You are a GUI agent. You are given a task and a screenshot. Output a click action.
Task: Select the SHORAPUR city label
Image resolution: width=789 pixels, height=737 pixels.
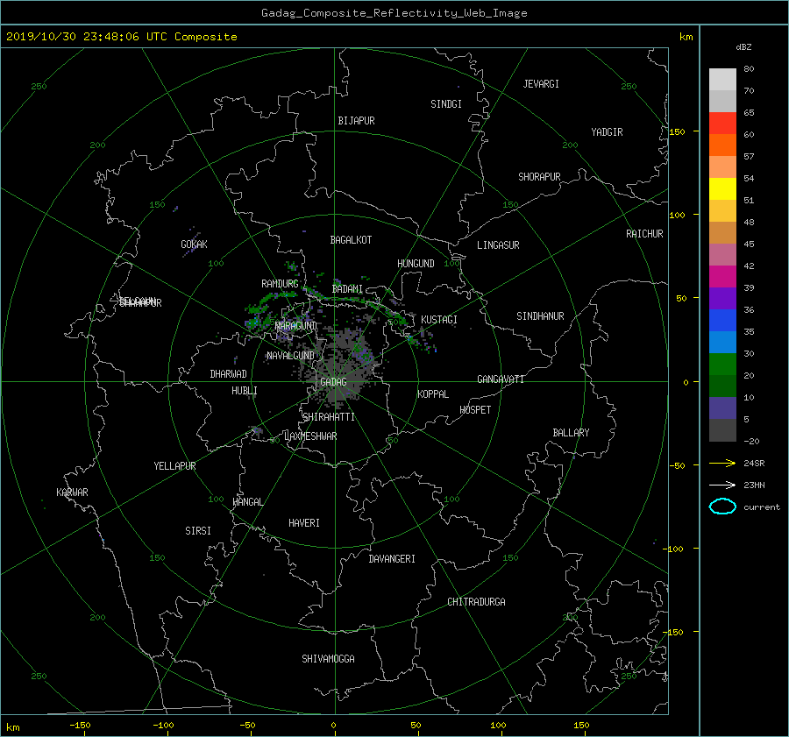click(539, 177)
